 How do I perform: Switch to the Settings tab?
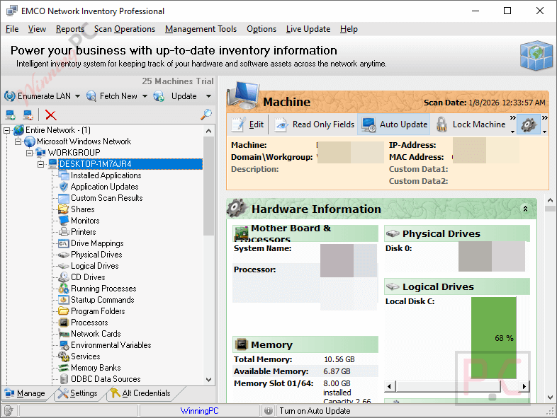click(78, 393)
